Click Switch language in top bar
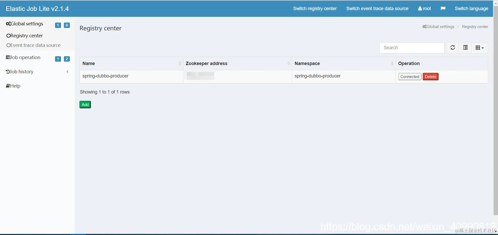The width and height of the screenshot is (498, 235). 472,9
